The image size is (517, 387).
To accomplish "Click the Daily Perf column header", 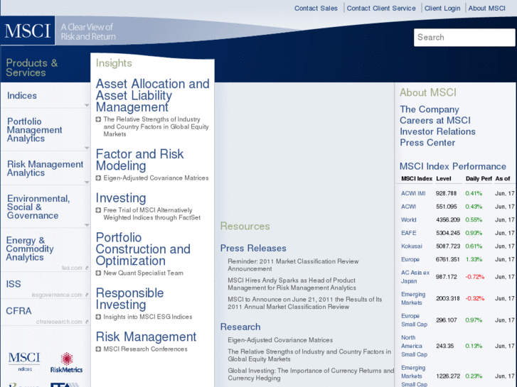I will tap(479, 179).
